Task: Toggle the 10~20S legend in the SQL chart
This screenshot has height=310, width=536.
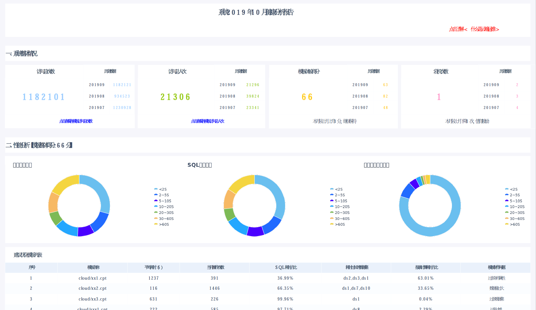Action: pyautogui.click(x=340, y=207)
